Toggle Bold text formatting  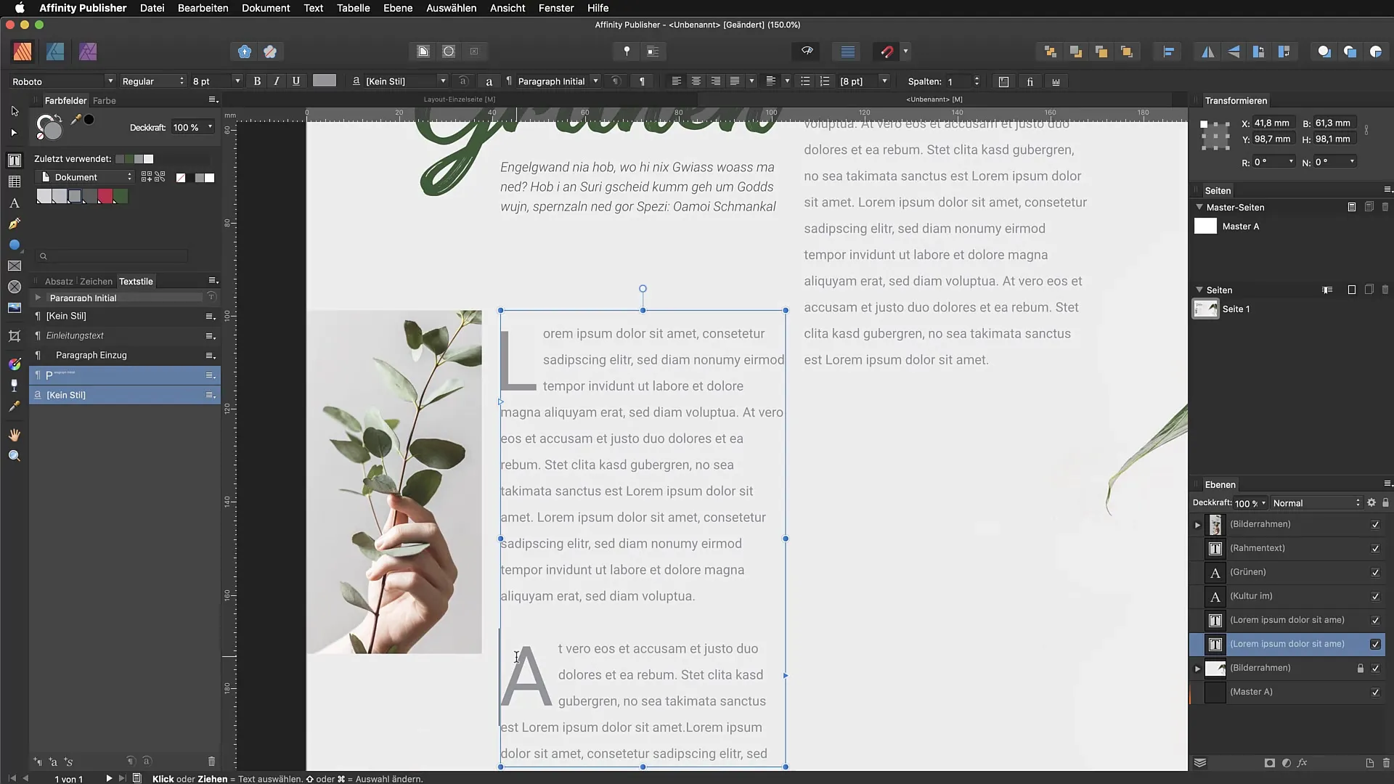(x=257, y=81)
